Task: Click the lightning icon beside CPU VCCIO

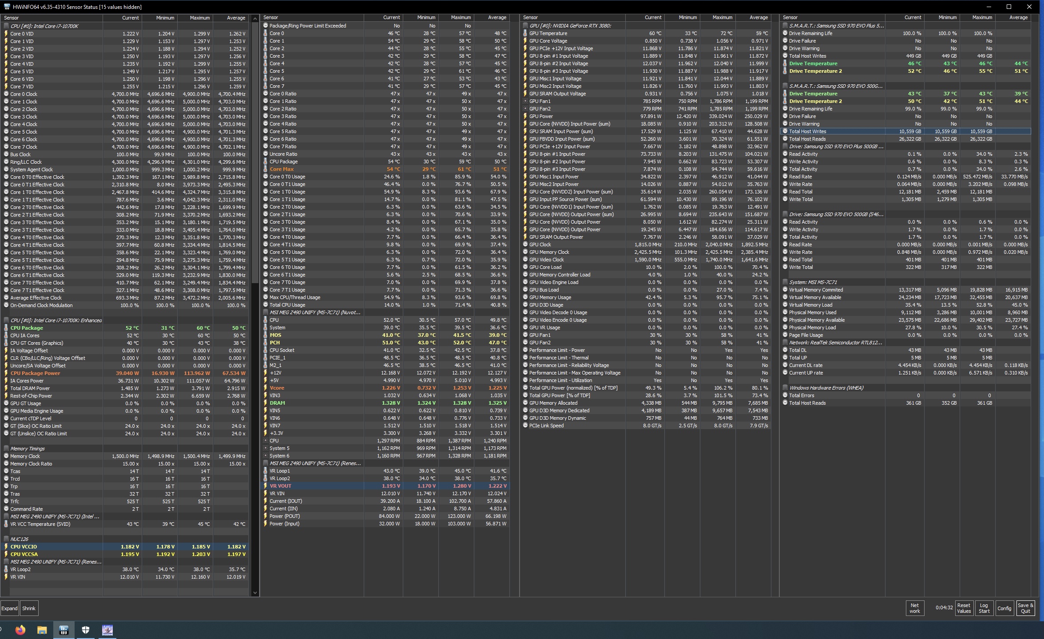Action: tap(6, 547)
